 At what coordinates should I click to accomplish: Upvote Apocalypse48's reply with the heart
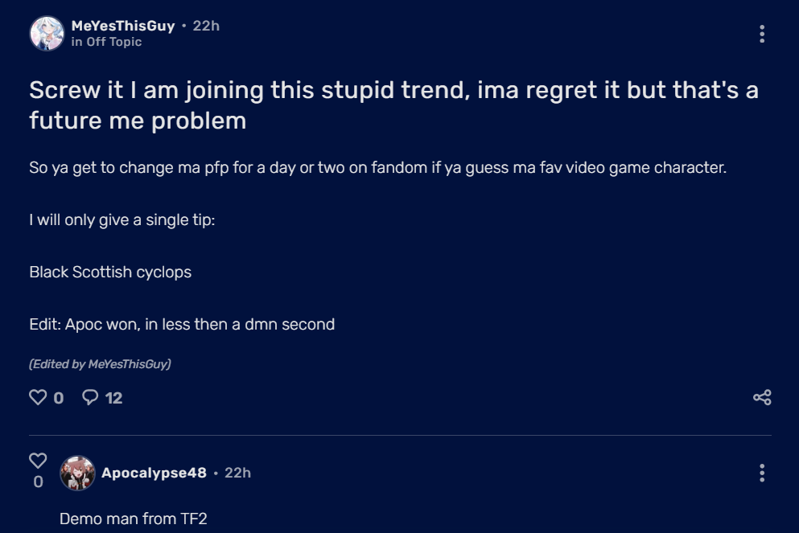pos(38,461)
